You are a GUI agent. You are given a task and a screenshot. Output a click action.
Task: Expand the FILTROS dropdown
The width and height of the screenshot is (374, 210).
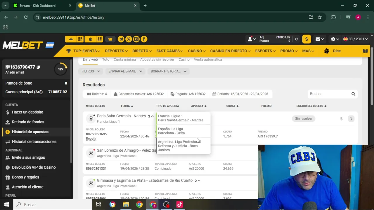(91, 71)
